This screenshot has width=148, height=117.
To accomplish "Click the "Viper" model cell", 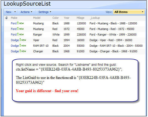I will 36,40.
